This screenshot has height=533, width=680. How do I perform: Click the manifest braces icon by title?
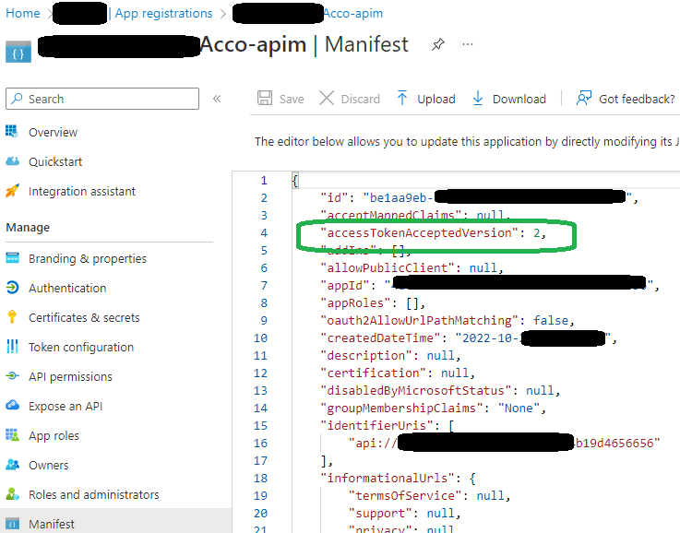(18, 52)
